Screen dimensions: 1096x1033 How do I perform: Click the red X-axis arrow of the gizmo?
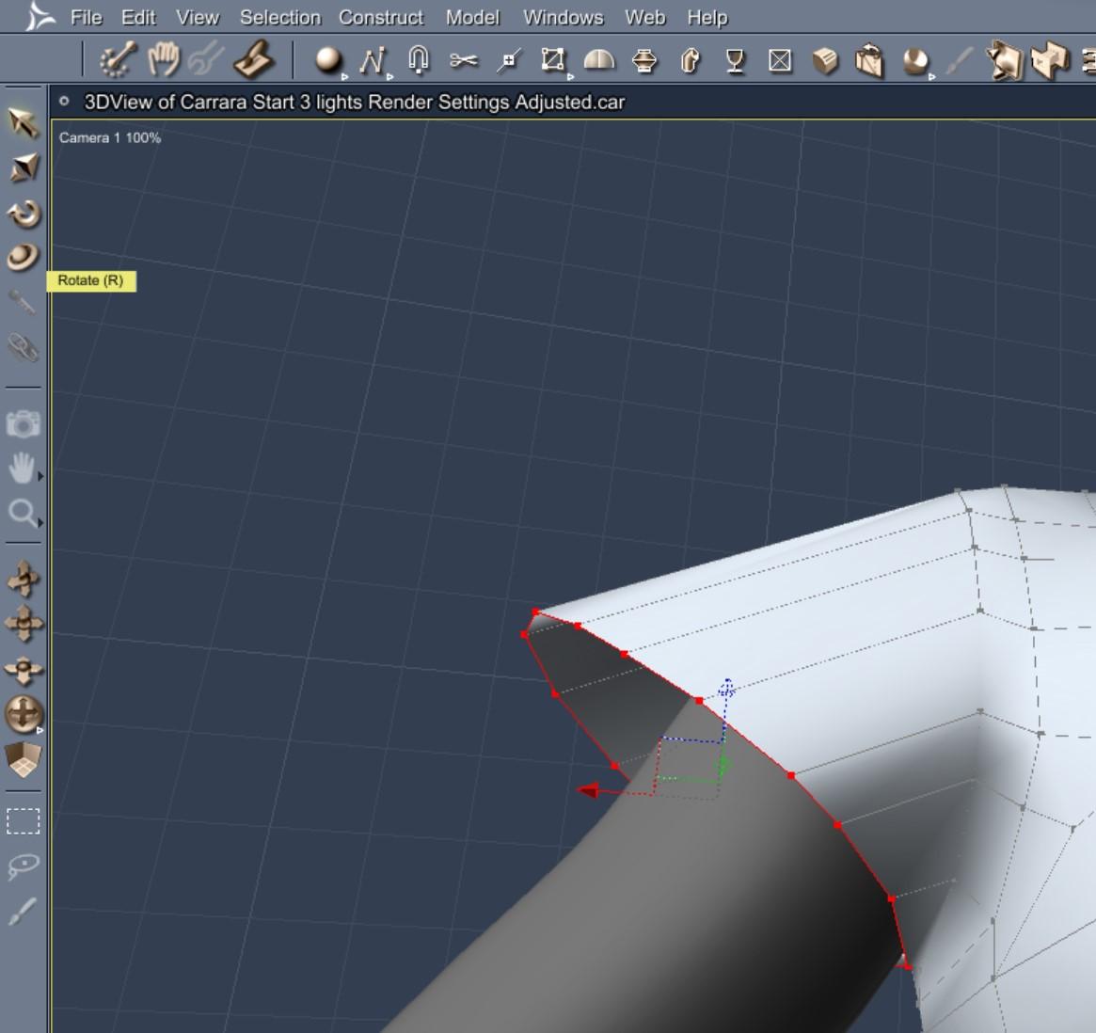589,790
